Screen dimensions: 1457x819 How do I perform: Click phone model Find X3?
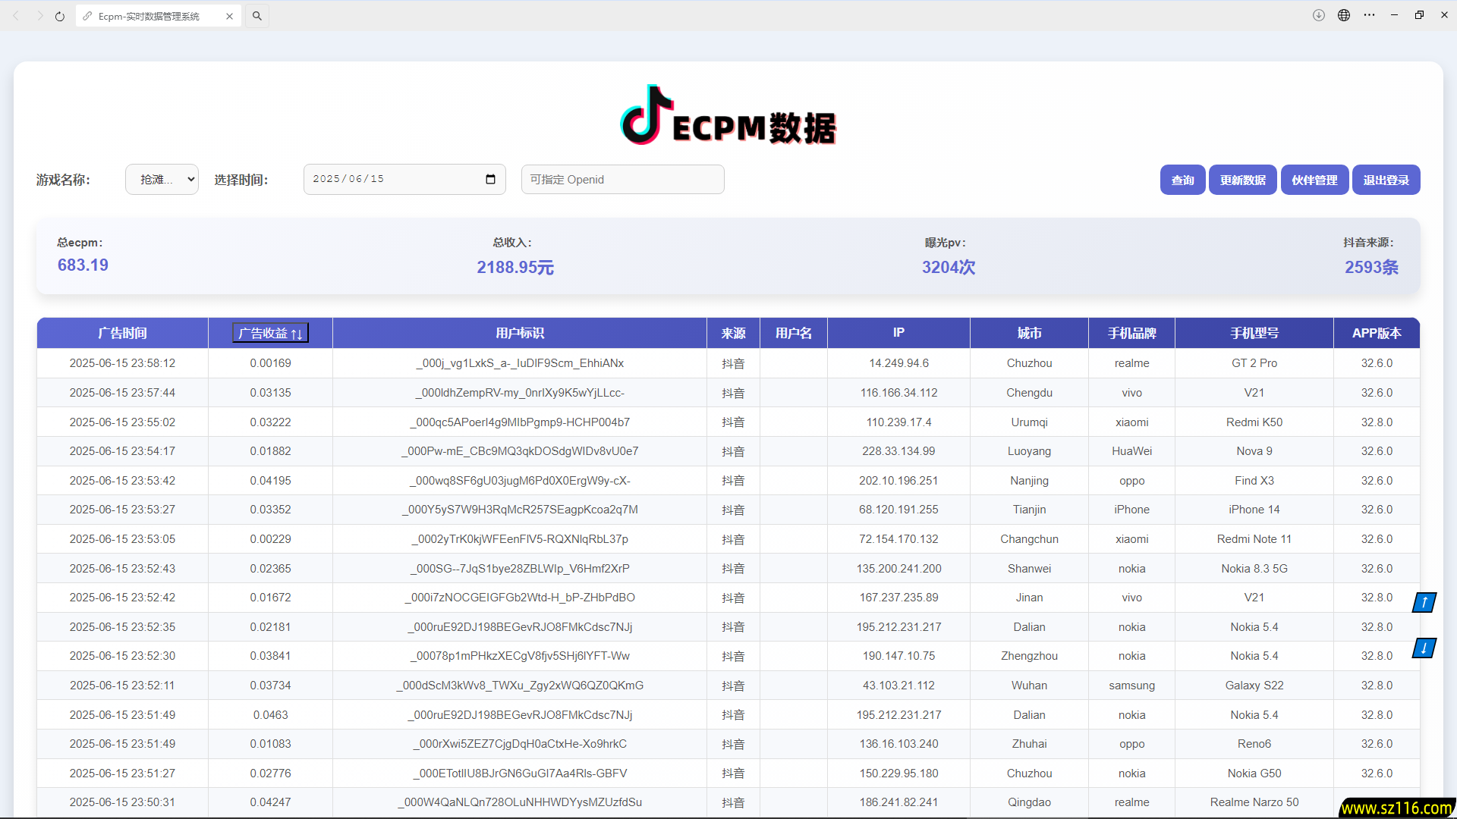pos(1254,481)
